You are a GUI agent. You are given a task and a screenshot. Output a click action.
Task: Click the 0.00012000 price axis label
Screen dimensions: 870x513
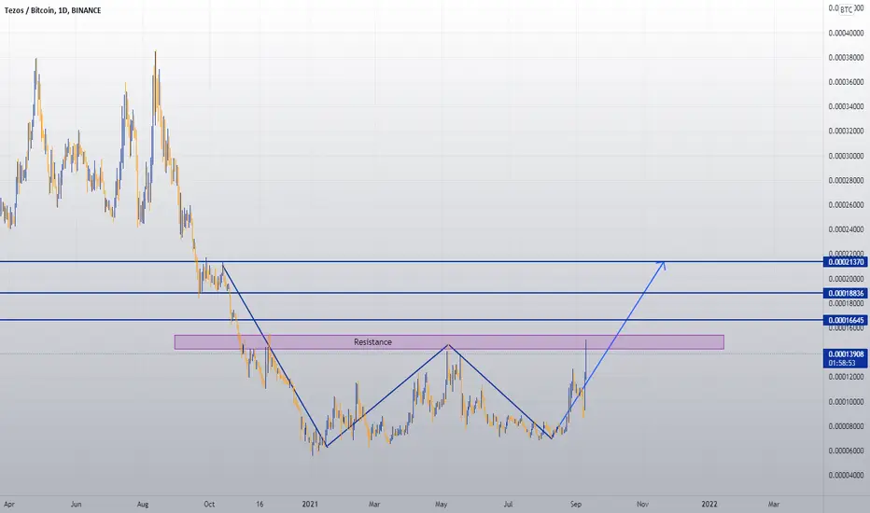pos(846,377)
